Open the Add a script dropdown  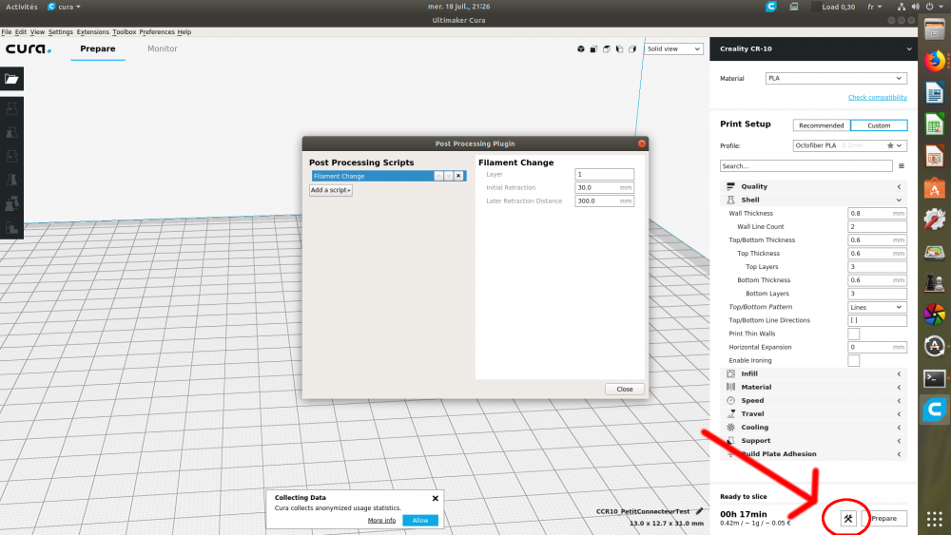click(331, 190)
